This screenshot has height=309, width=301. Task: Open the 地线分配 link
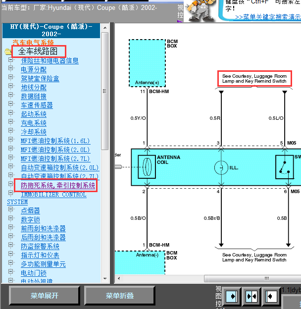click(x=34, y=87)
